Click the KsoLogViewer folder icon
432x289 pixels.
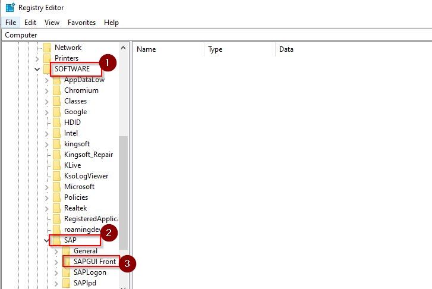click(x=57, y=176)
